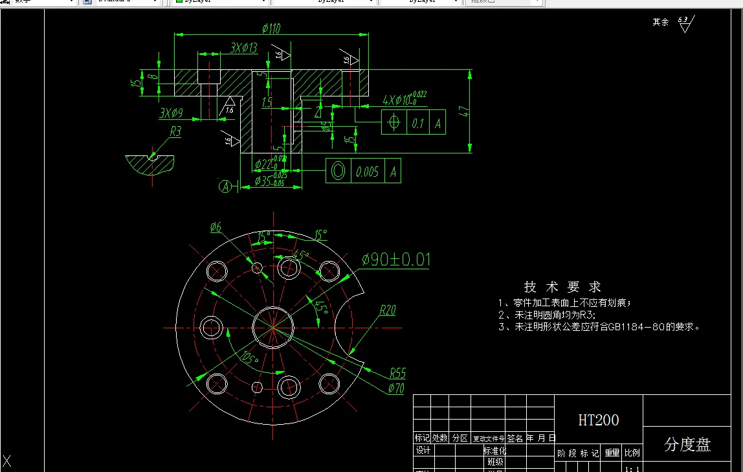Image resolution: width=743 pixels, height=472 pixels.
Task: Select the 技术要求 technical requirements heading
Action: click(563, 287)
